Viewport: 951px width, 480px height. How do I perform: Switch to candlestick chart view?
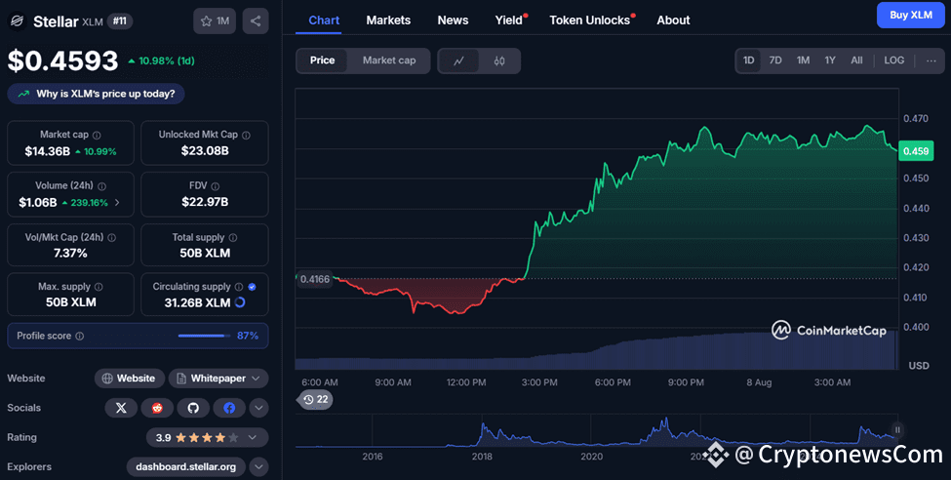(x=499, y=60)
